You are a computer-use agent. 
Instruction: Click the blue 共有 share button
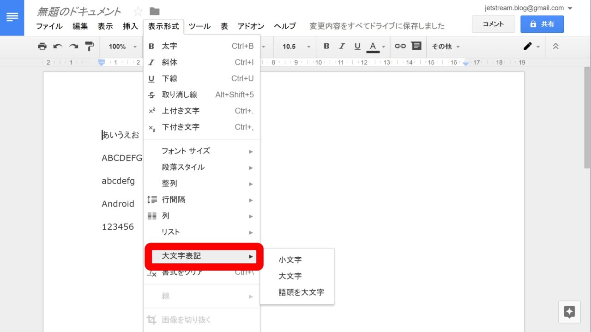click(x=542, y=24)
